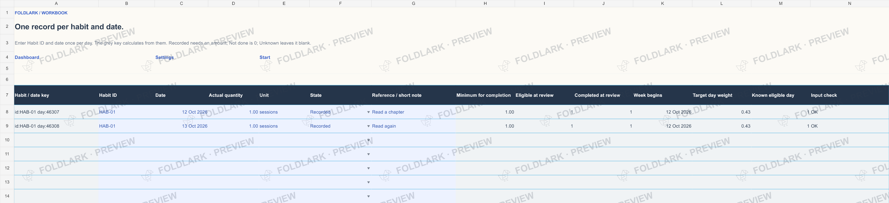889x203 pixels.
Task: Open the Settings link
Action: pos(164,57)
